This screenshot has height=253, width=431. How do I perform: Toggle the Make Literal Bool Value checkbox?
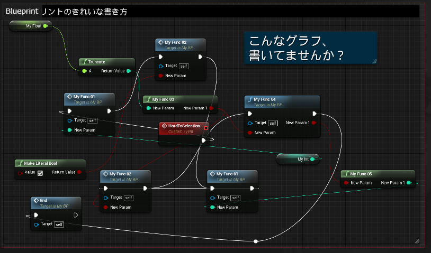click(40, 173)
